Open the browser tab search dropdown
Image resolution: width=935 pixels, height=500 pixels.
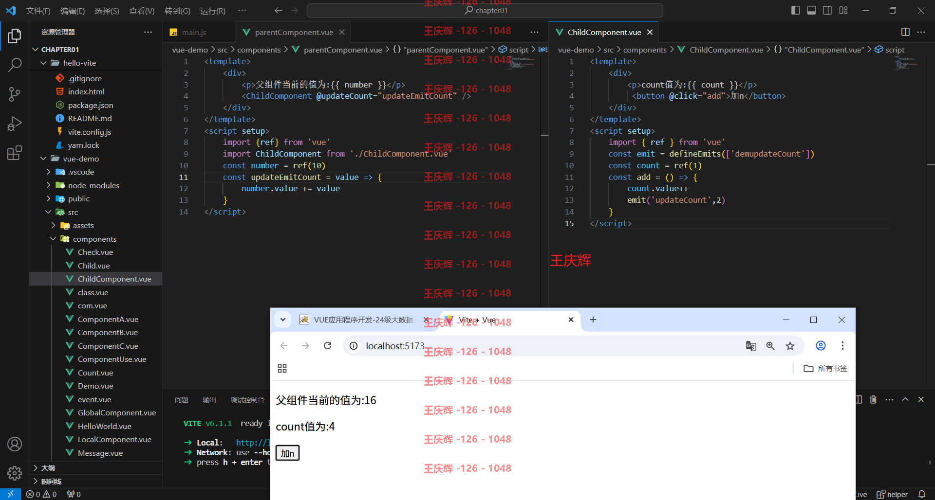[283, 320]
